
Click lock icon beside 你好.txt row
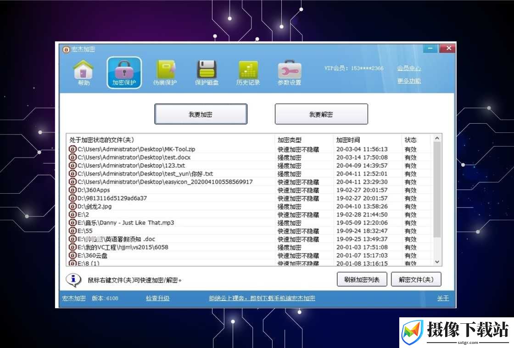[73, 174]
